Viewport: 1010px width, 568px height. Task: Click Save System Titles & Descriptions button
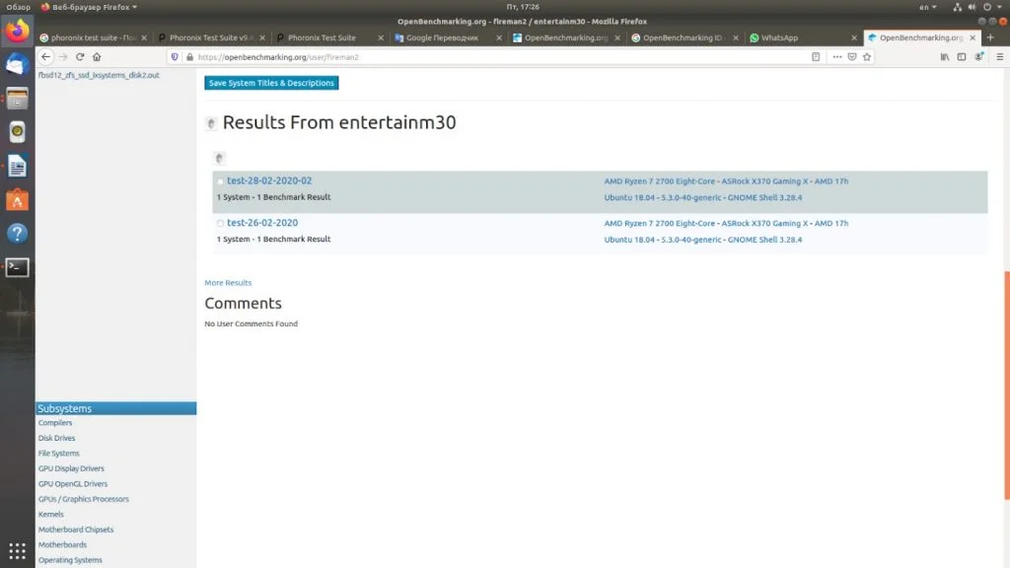coord(271,83)
